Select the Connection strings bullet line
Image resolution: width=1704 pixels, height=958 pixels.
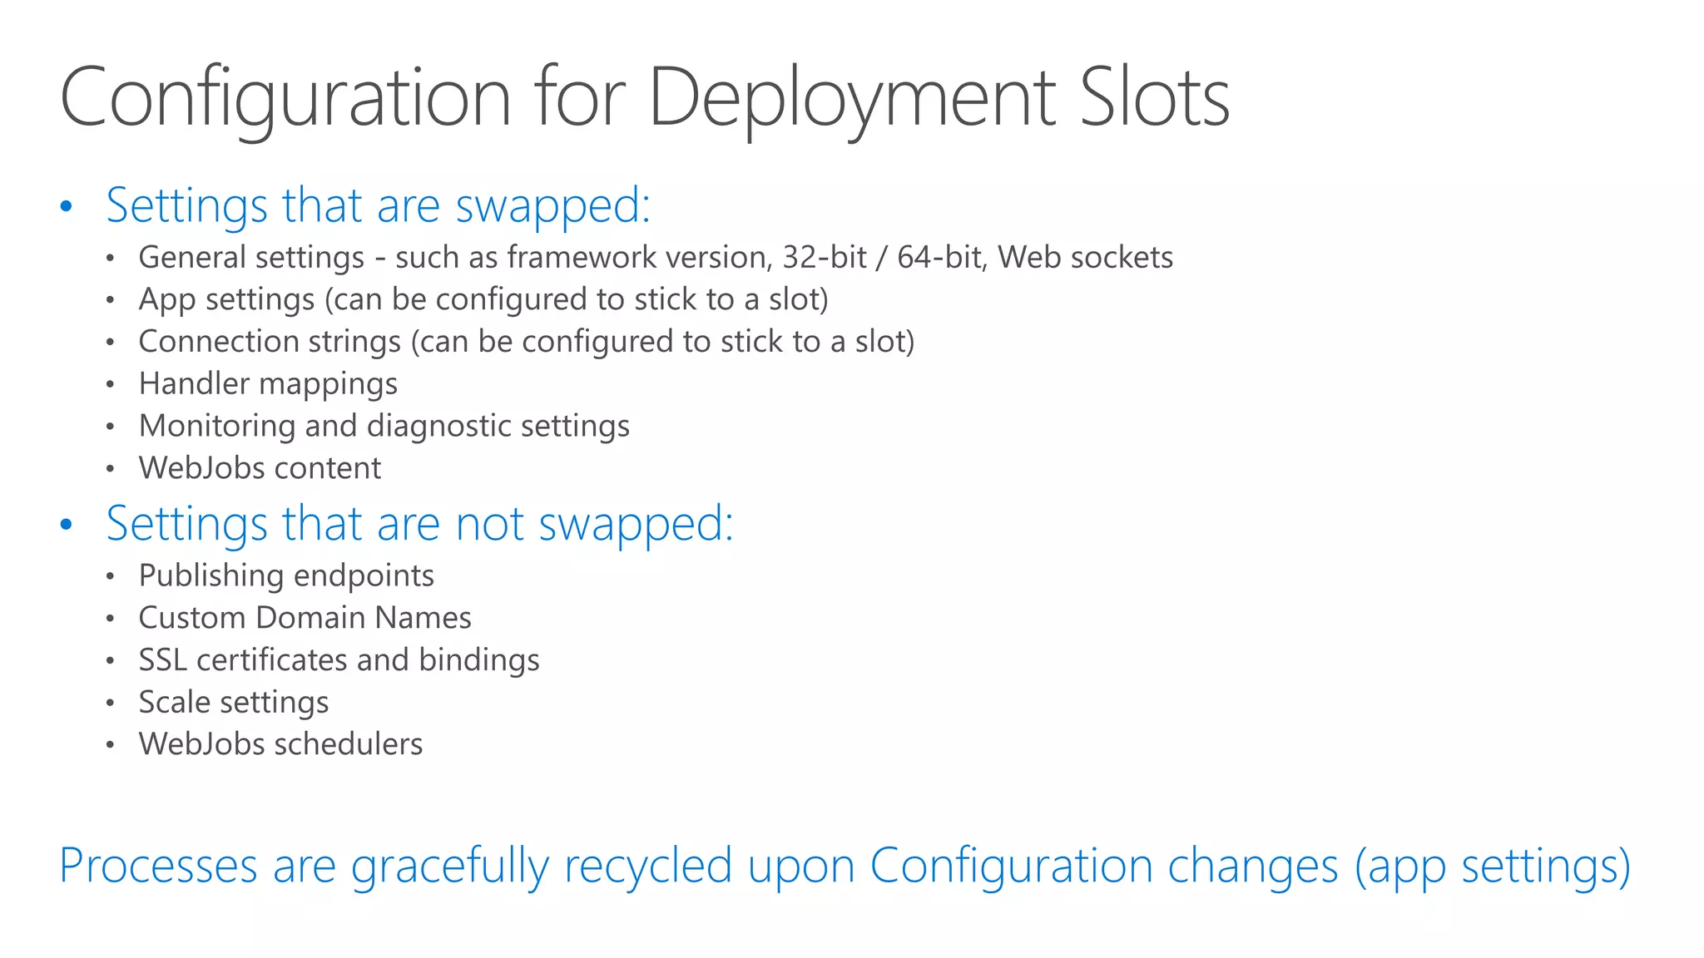(x=527, y=342)
